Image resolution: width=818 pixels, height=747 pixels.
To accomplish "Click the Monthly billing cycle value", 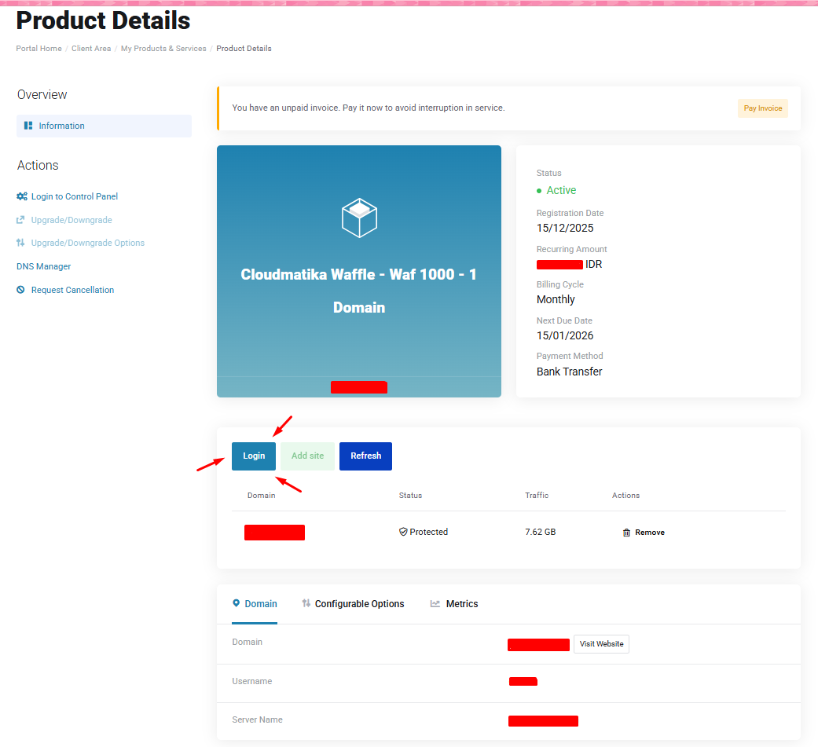I will click(556, 299).
